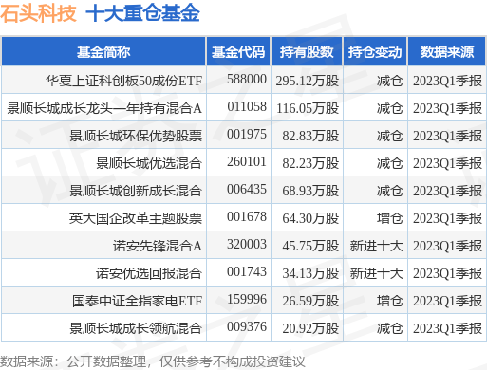Select the 英大国企改革主题股票 fund name

(136, 218)
